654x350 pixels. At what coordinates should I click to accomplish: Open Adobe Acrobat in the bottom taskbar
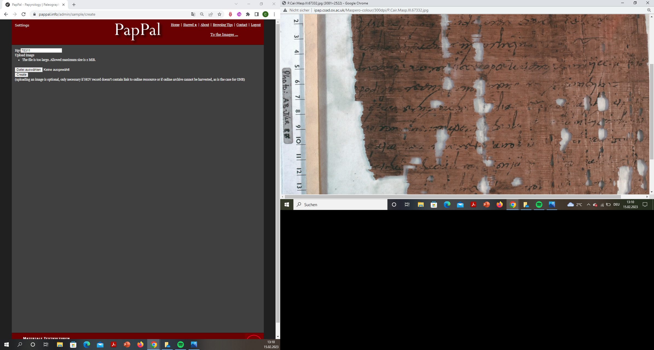click(x=113, y=345)
